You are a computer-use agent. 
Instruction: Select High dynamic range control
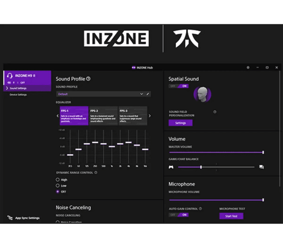click(x=58, y=180)
